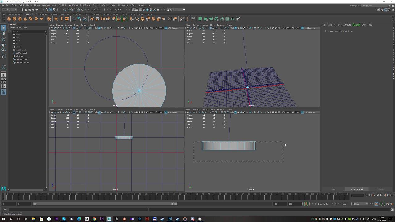The width and height of the screenshot is (395, 222).
Task: Create a polygon sphere from the shelf
Action: point(9,19)
